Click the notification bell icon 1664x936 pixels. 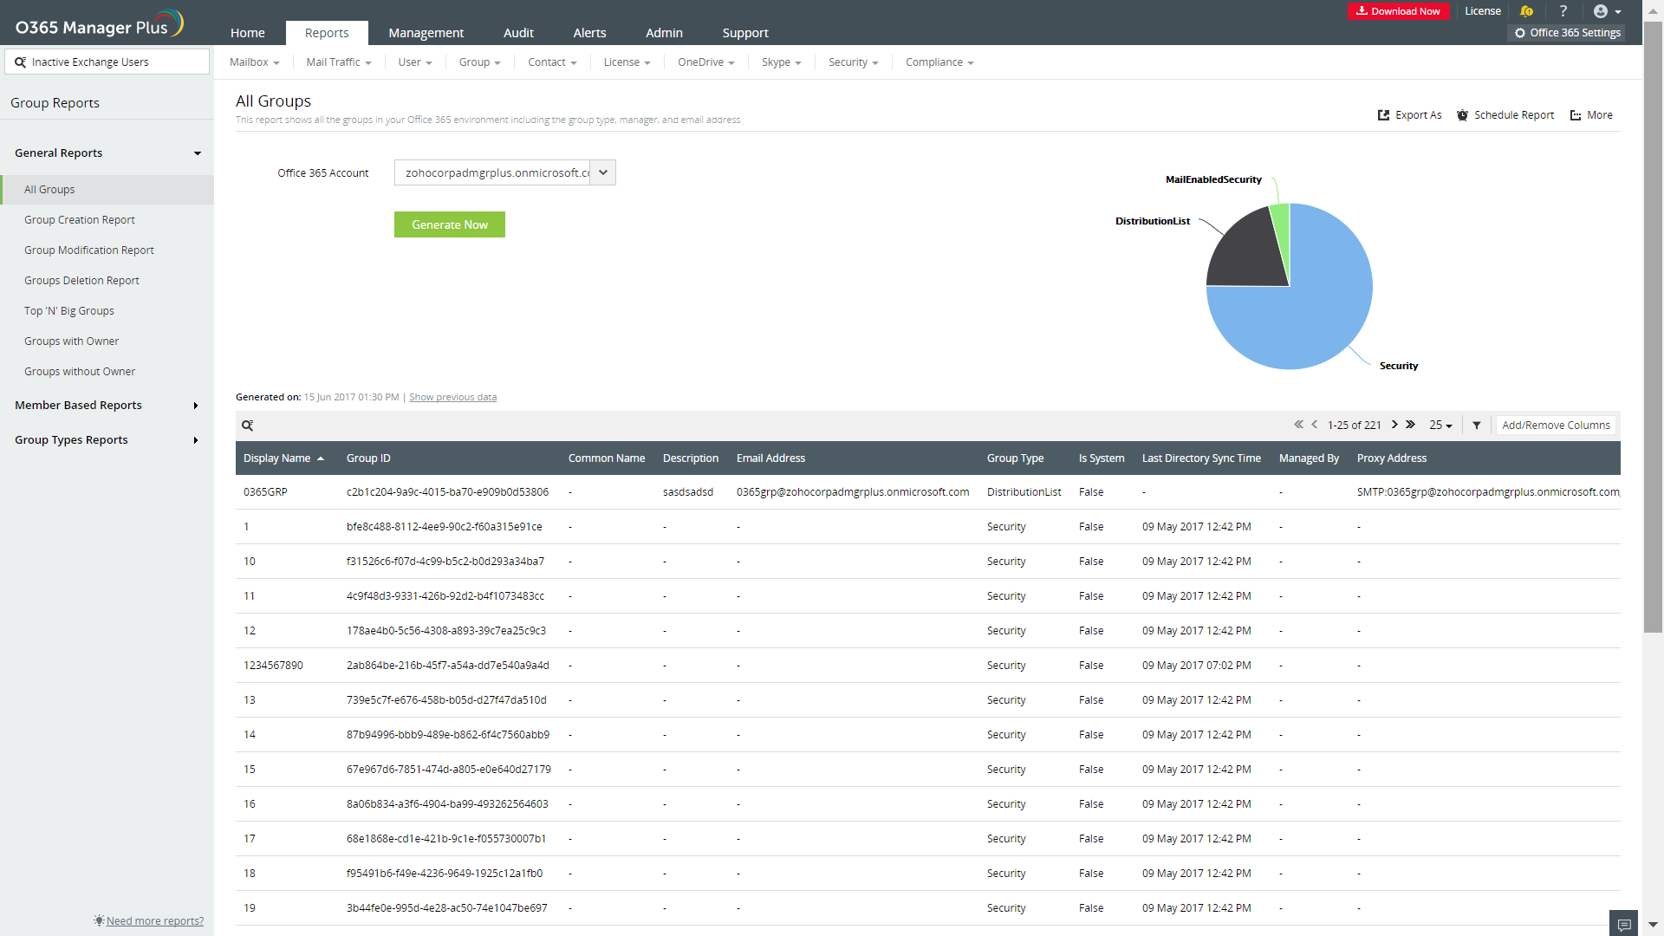point(1526,11)
